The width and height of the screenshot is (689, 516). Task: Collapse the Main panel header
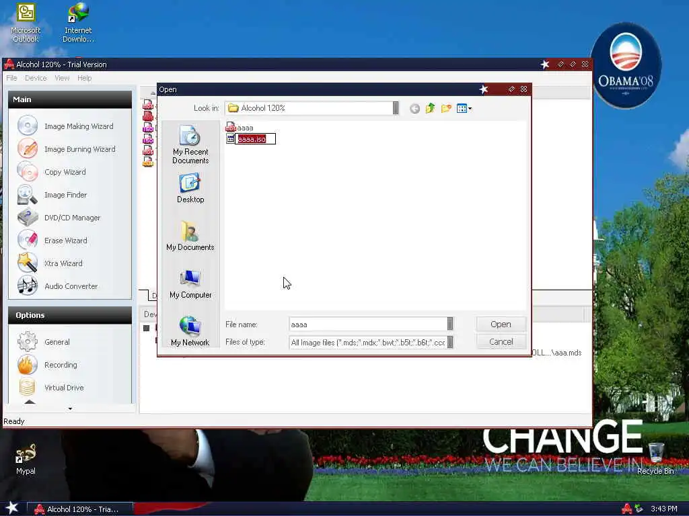click(x=70, y=99)
